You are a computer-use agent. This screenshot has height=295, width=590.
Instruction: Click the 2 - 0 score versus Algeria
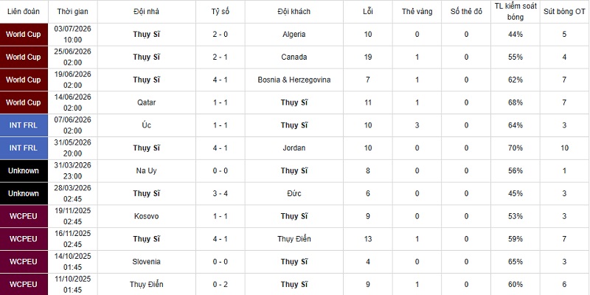220,35
